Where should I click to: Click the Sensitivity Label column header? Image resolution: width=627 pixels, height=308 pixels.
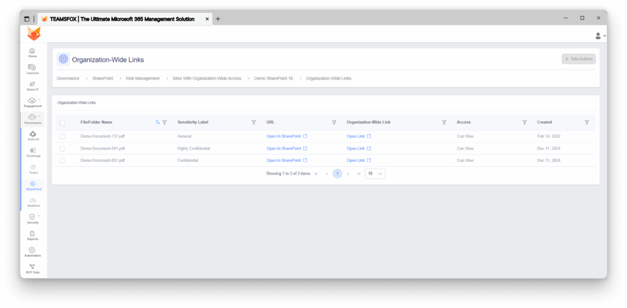pos(193,122)
